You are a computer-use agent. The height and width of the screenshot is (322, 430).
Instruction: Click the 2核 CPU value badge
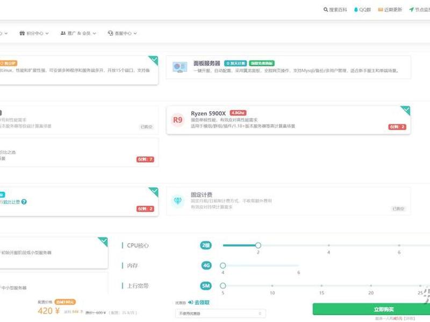206,245
